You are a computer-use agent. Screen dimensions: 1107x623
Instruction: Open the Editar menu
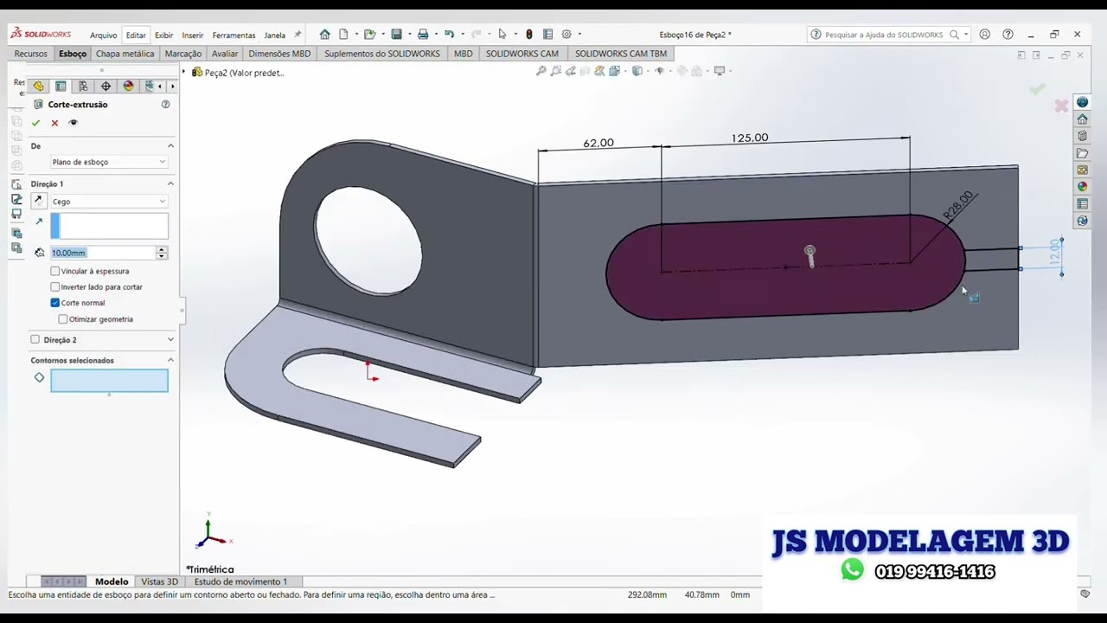(136, 35)
